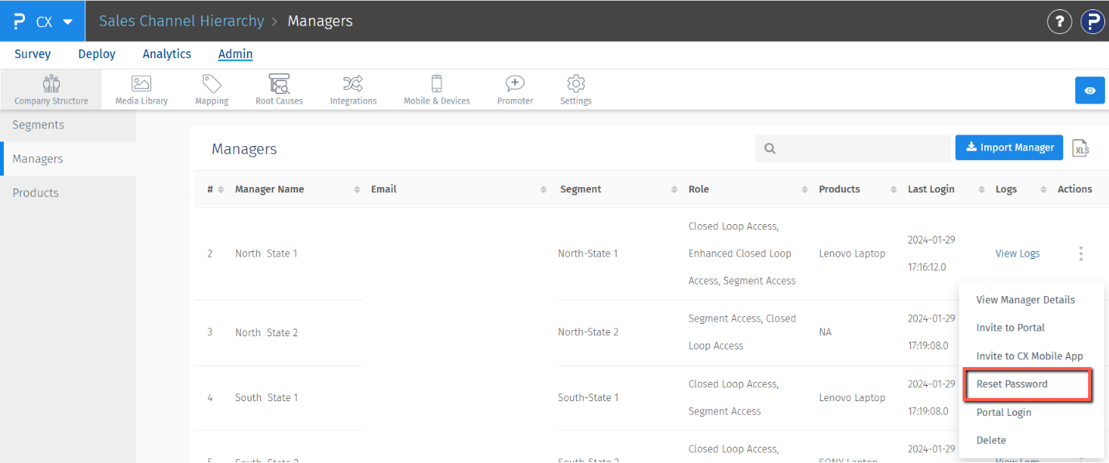Open the Media Library icon
The image size is (1109, 463).
click(x=141, y=84)
